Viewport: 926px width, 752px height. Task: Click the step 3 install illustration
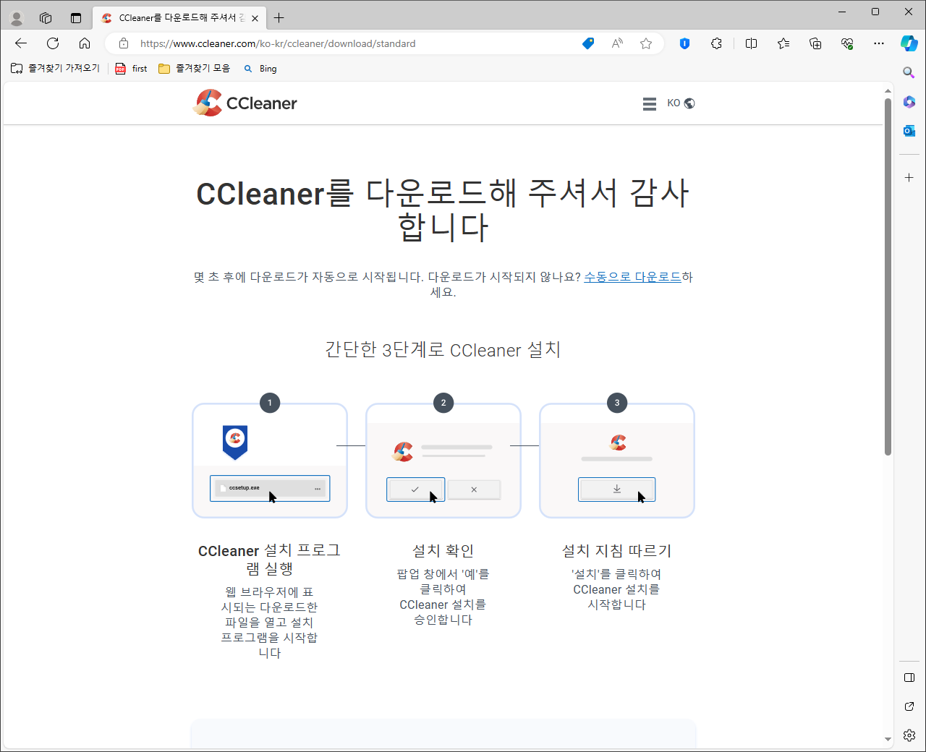[x=617, y=461]
